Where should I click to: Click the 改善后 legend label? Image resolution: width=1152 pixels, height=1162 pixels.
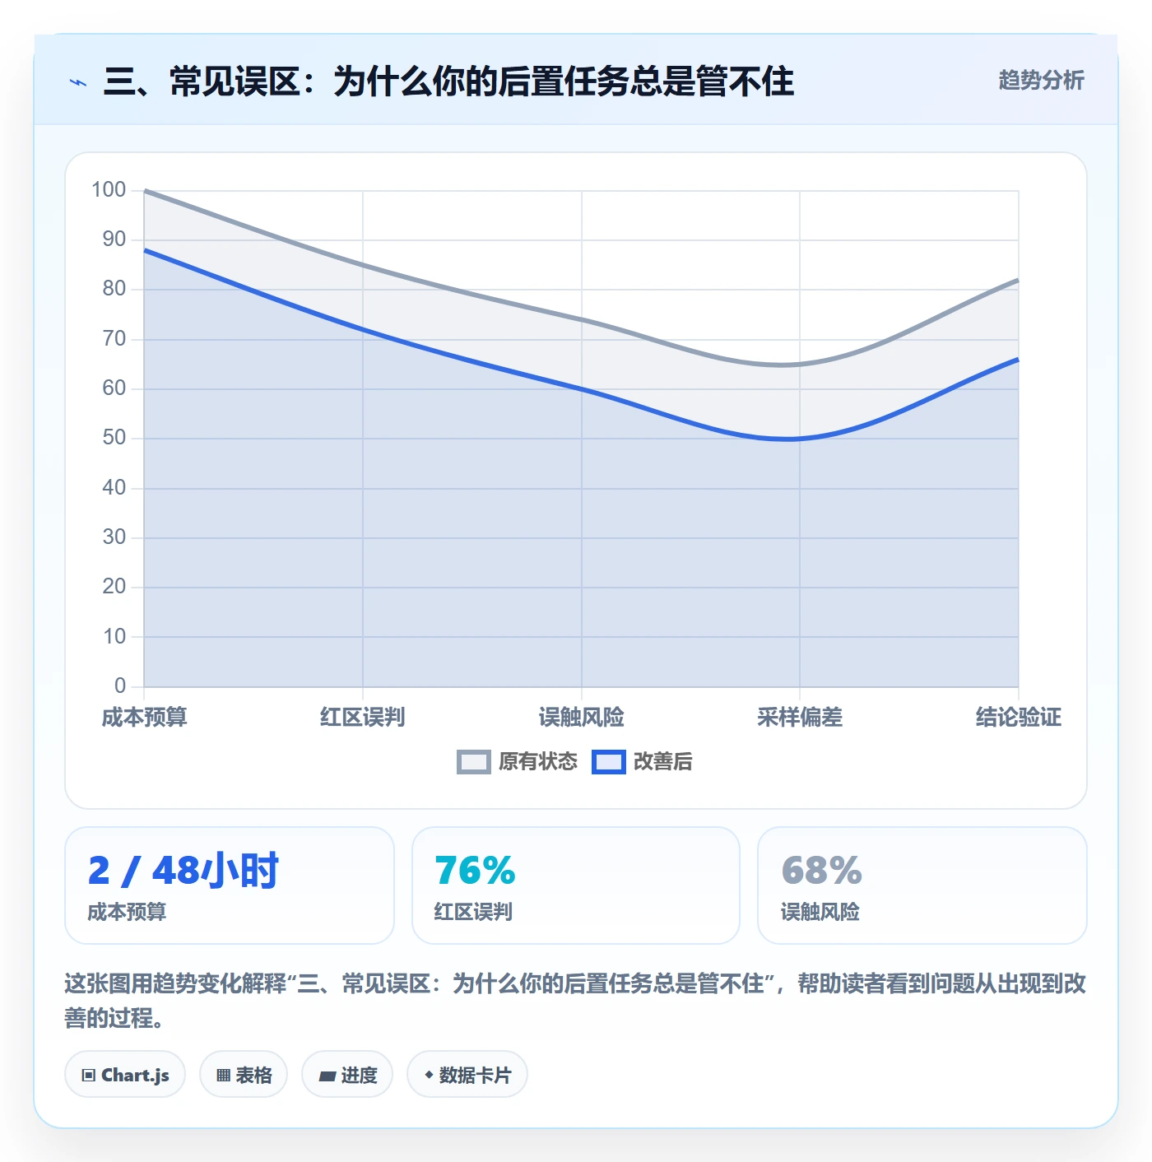pos(662,762)
